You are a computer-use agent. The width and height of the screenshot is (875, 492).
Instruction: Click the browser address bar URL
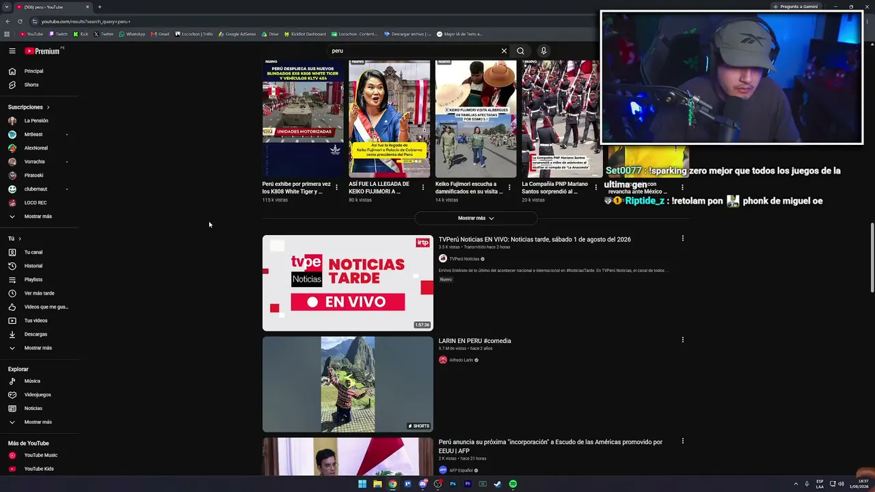tap(85, 22)
